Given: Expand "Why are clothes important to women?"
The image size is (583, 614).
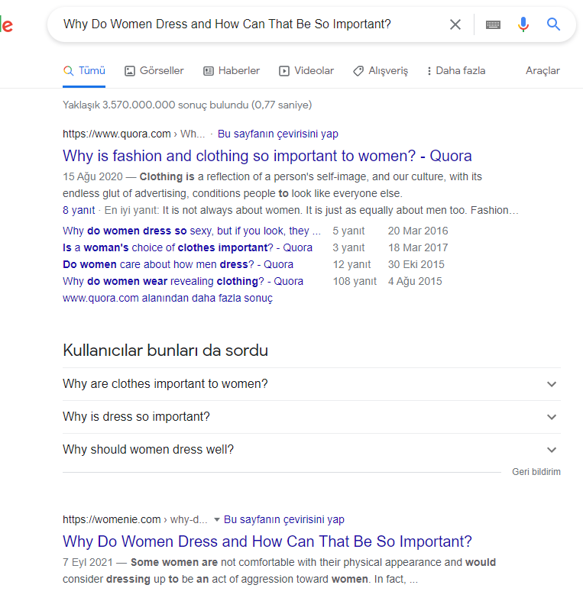Looking at the screenshot, I should [x=312, y=383].
